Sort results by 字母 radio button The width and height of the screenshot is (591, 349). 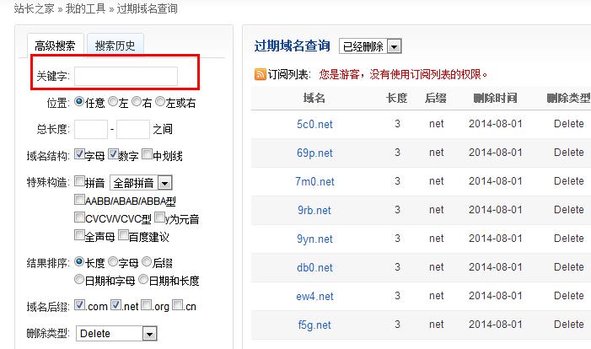113,261
